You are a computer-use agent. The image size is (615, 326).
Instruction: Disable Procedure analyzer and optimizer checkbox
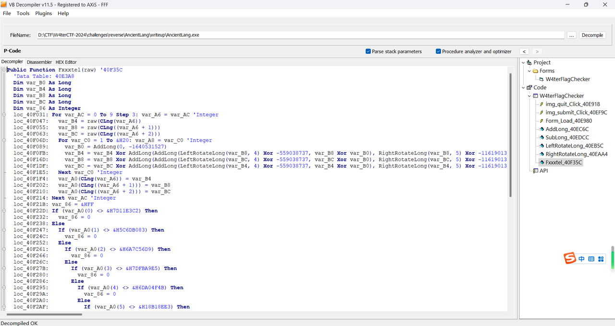click(438, 51)
